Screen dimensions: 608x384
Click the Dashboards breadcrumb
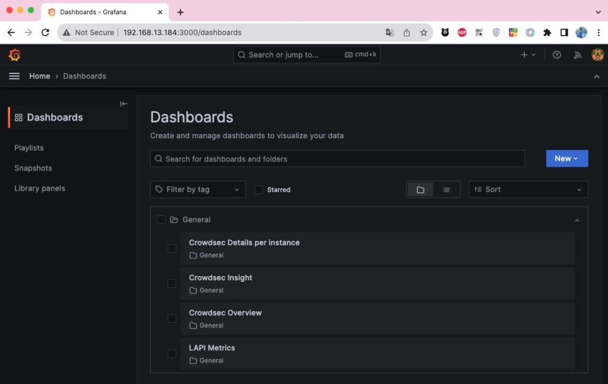click(84, 77)
